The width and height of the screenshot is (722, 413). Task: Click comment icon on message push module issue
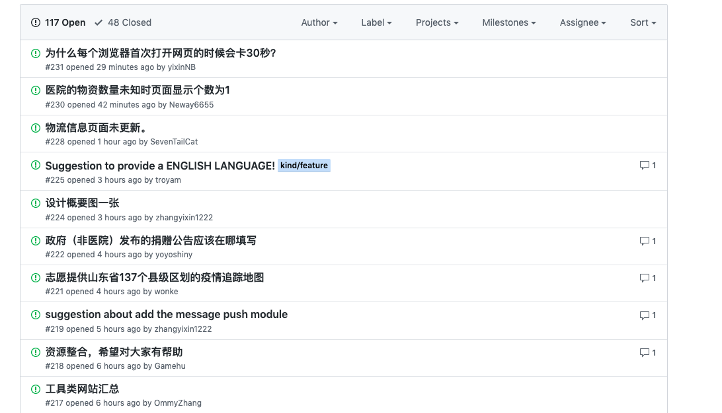[x=644, y=315]
